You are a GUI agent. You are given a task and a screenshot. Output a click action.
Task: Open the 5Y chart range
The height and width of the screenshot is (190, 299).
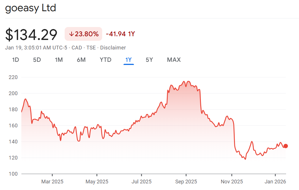[x=149, y=60]
